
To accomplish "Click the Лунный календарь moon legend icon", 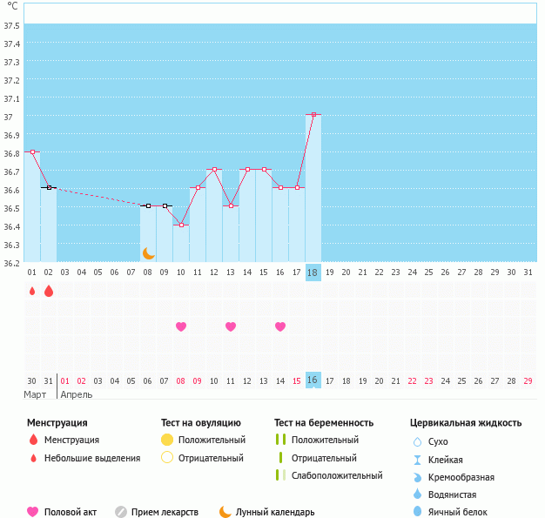I will [225, 512].
